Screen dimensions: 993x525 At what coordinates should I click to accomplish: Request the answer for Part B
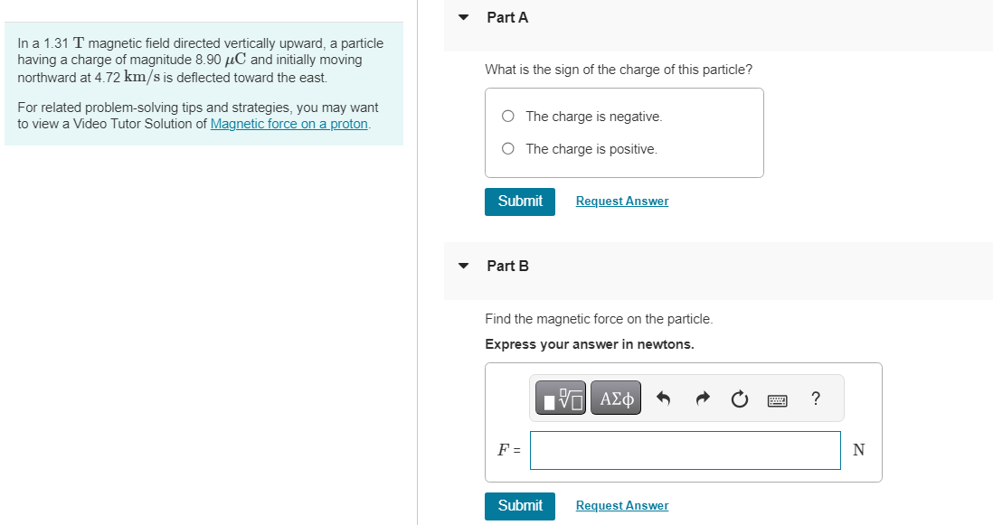(622, 506)
